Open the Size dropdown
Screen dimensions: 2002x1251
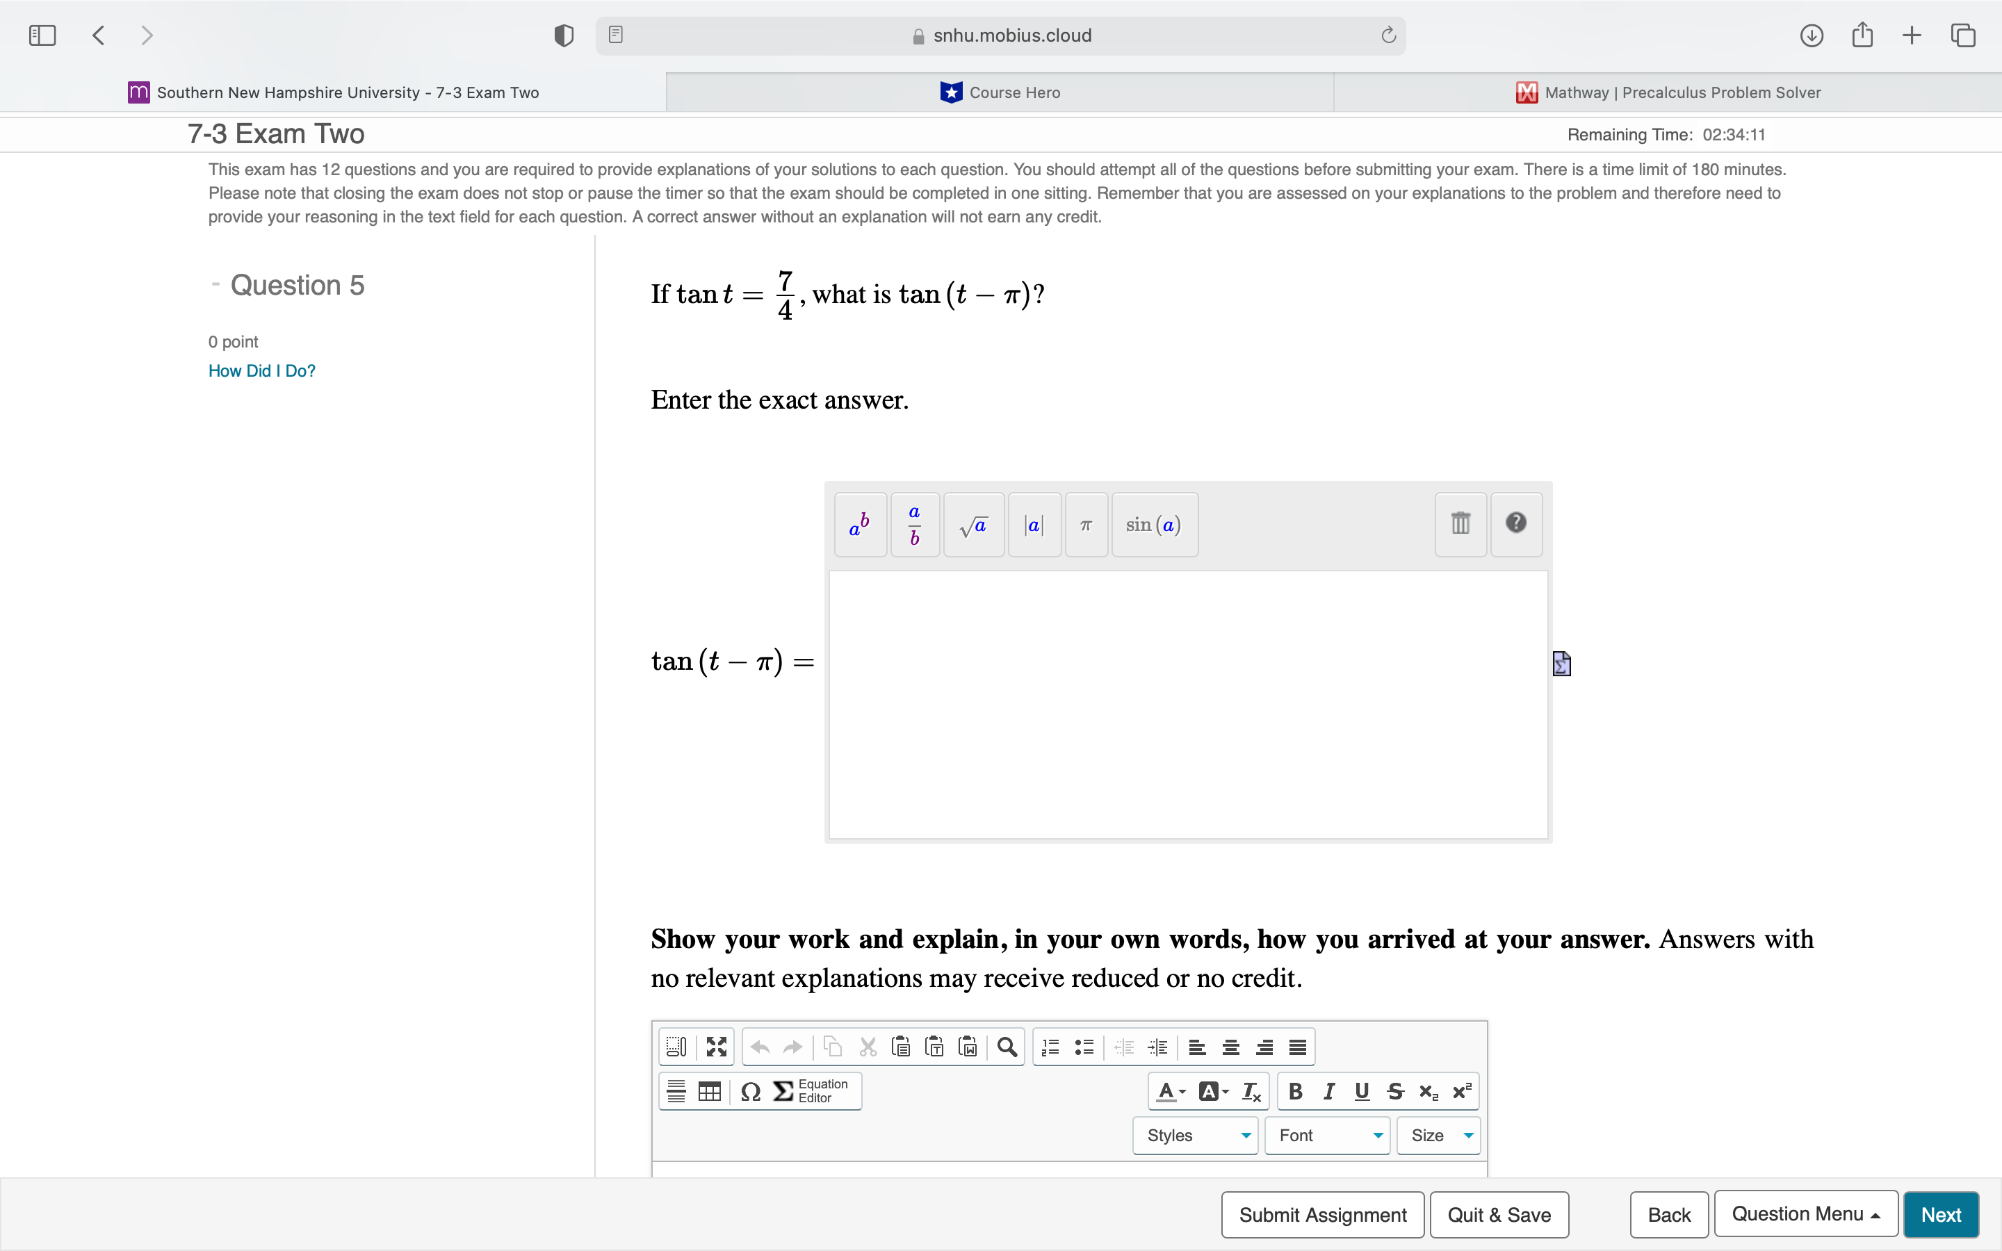pyautogui.click(x=1437, y=1135)
